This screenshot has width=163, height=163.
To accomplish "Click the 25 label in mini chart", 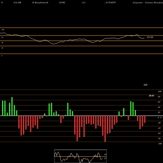I will point(105,155).
